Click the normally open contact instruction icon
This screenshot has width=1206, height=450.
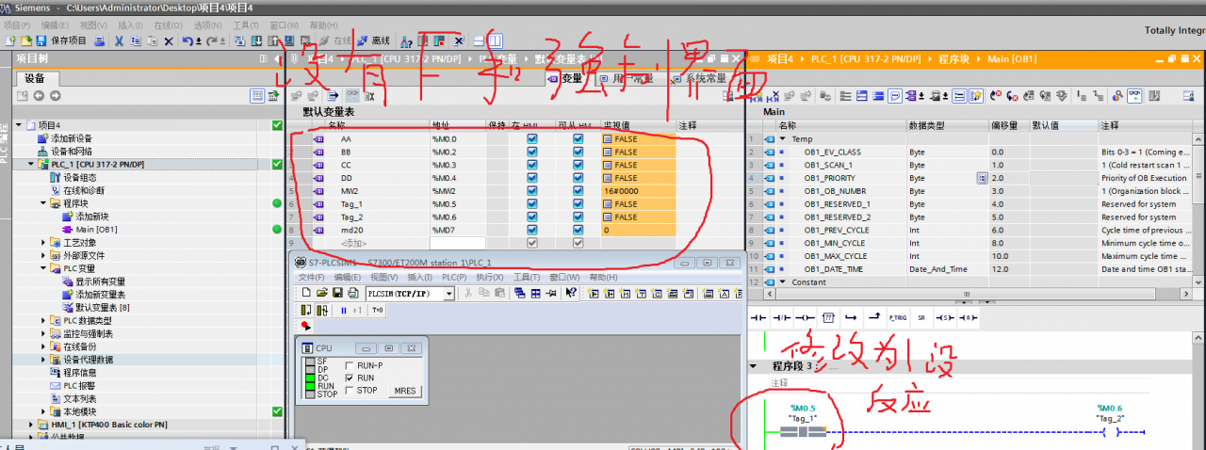point(759,317)
